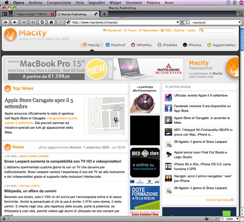The width and height of the screenshot is (244, 222).
Task: Select the iPhonia site tab
Action: tap(192, 45)
